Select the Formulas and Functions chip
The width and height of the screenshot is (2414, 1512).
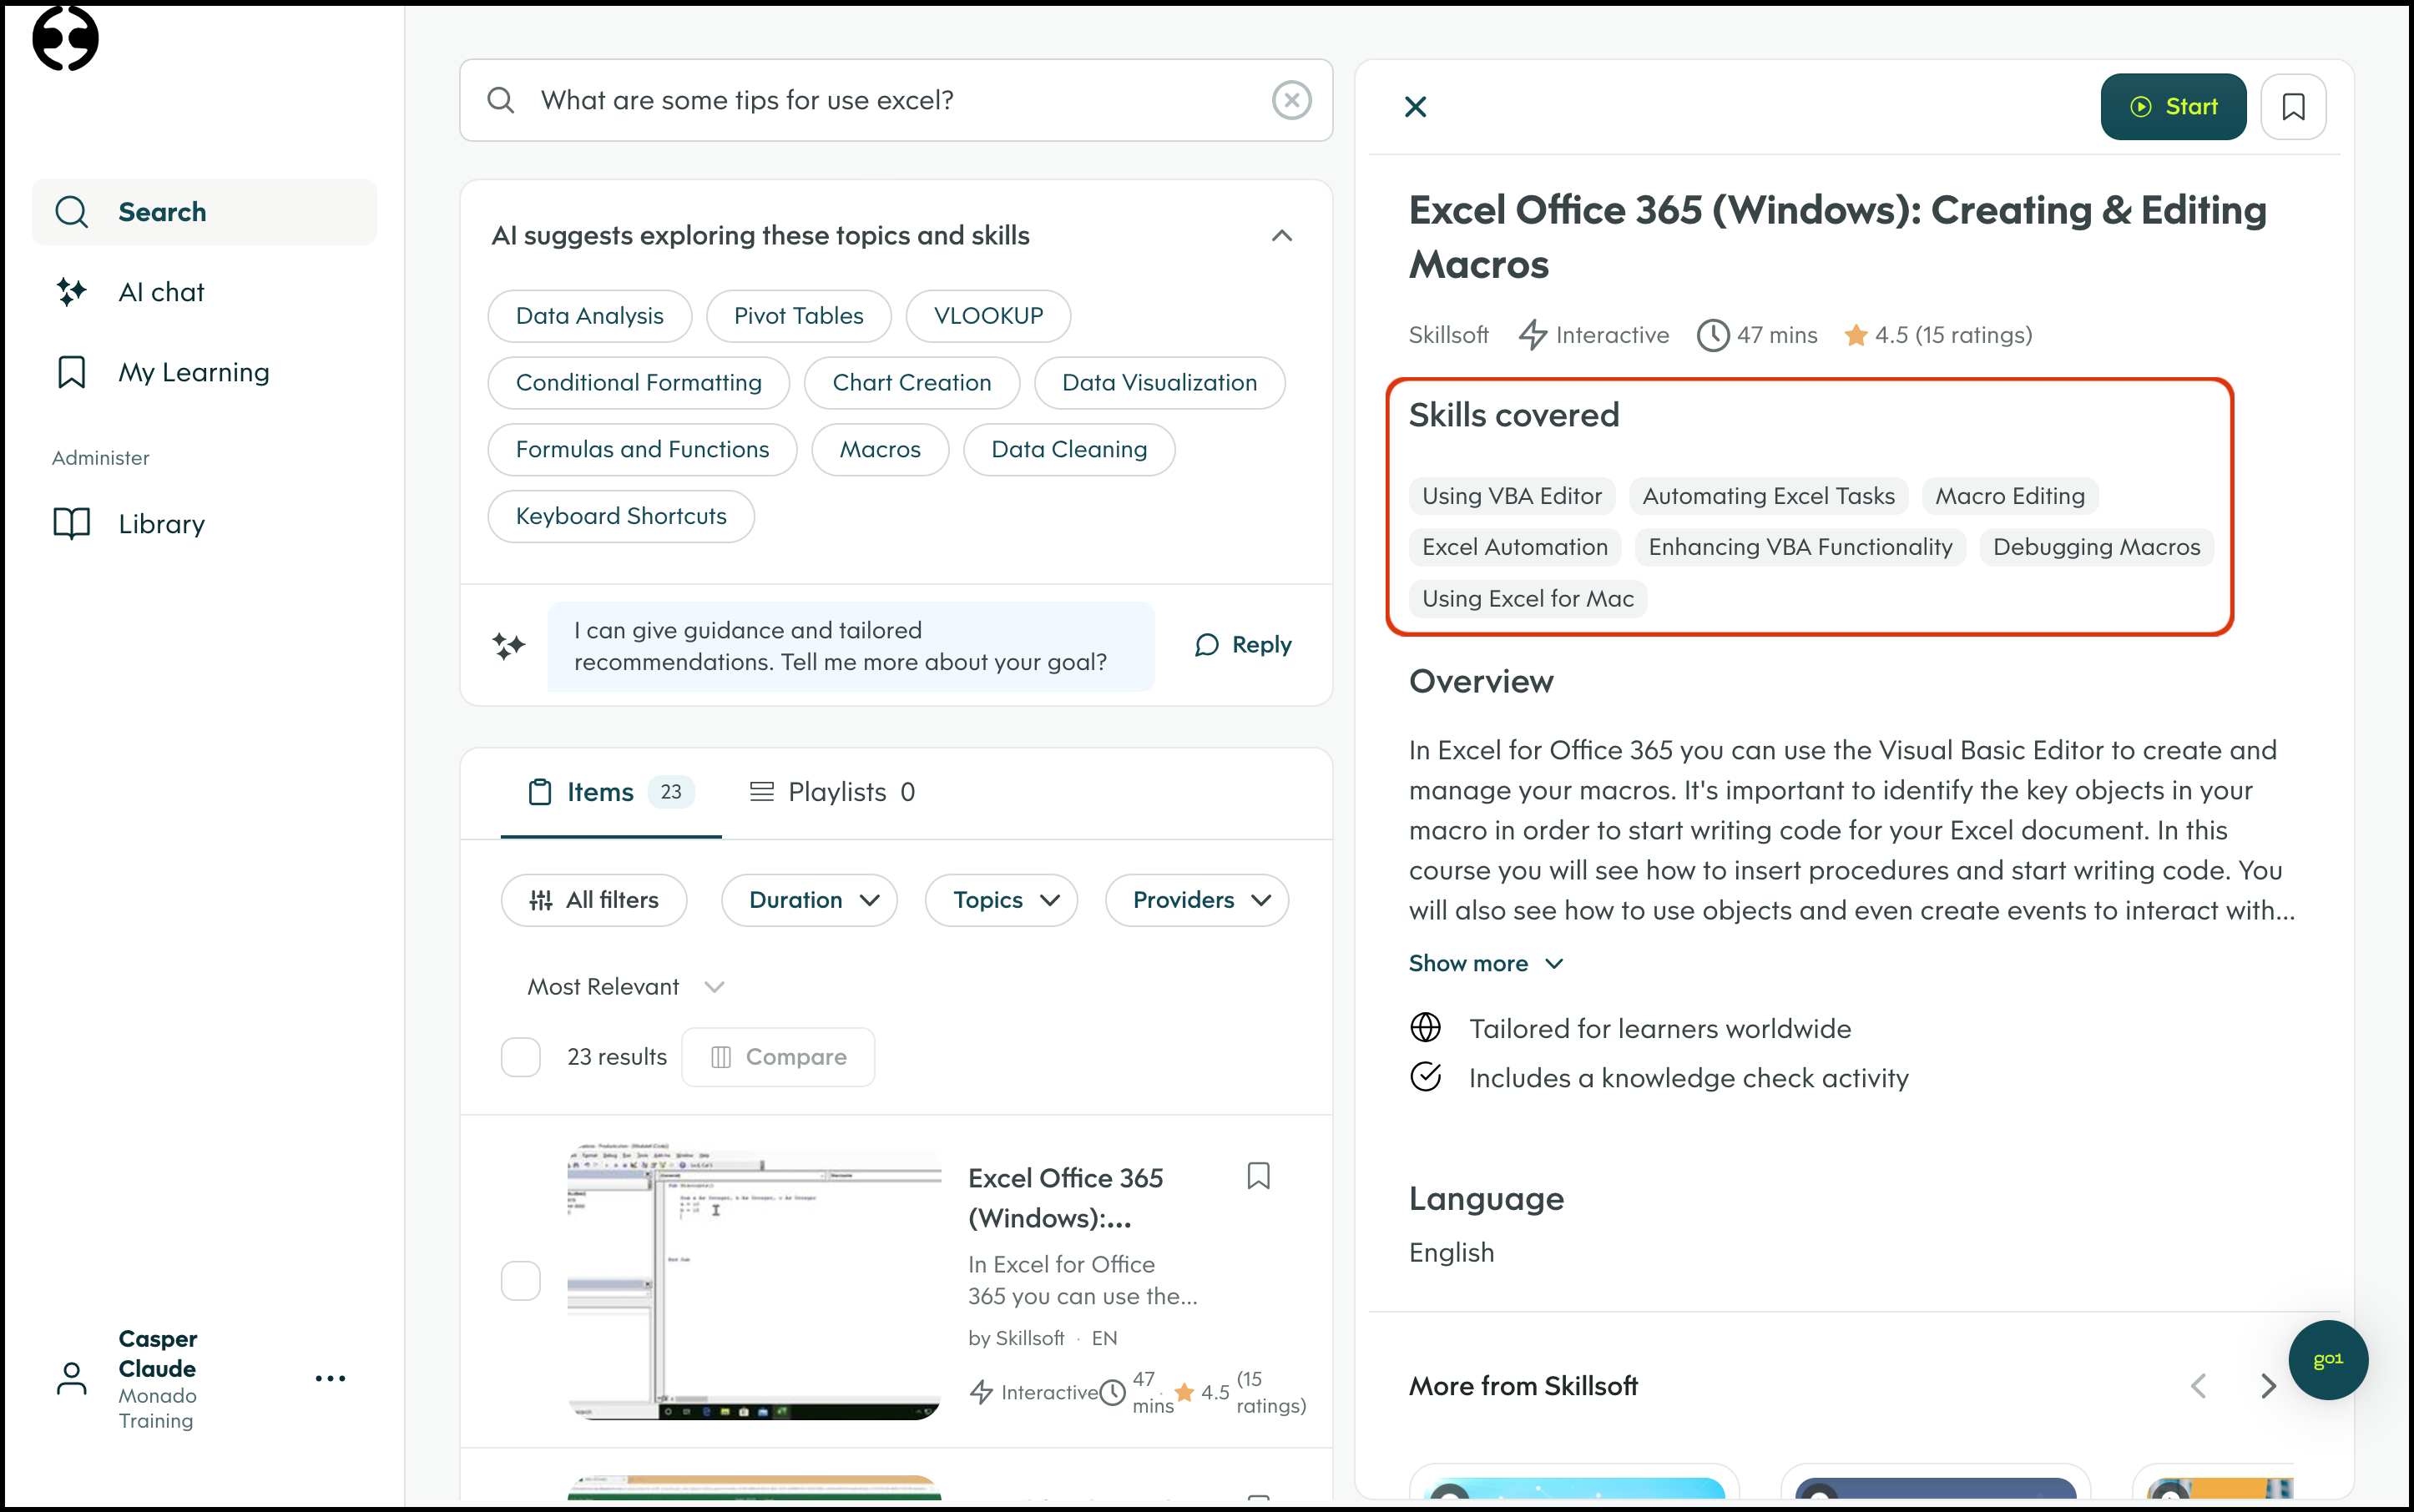642,450
